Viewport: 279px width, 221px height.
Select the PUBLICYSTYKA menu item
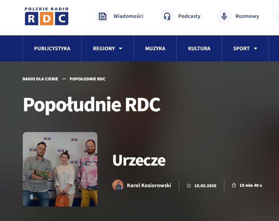coord(52,48)
